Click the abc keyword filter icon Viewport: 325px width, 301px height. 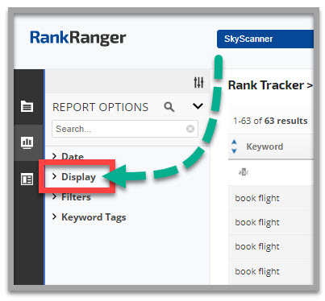click(x=244, y=171)
